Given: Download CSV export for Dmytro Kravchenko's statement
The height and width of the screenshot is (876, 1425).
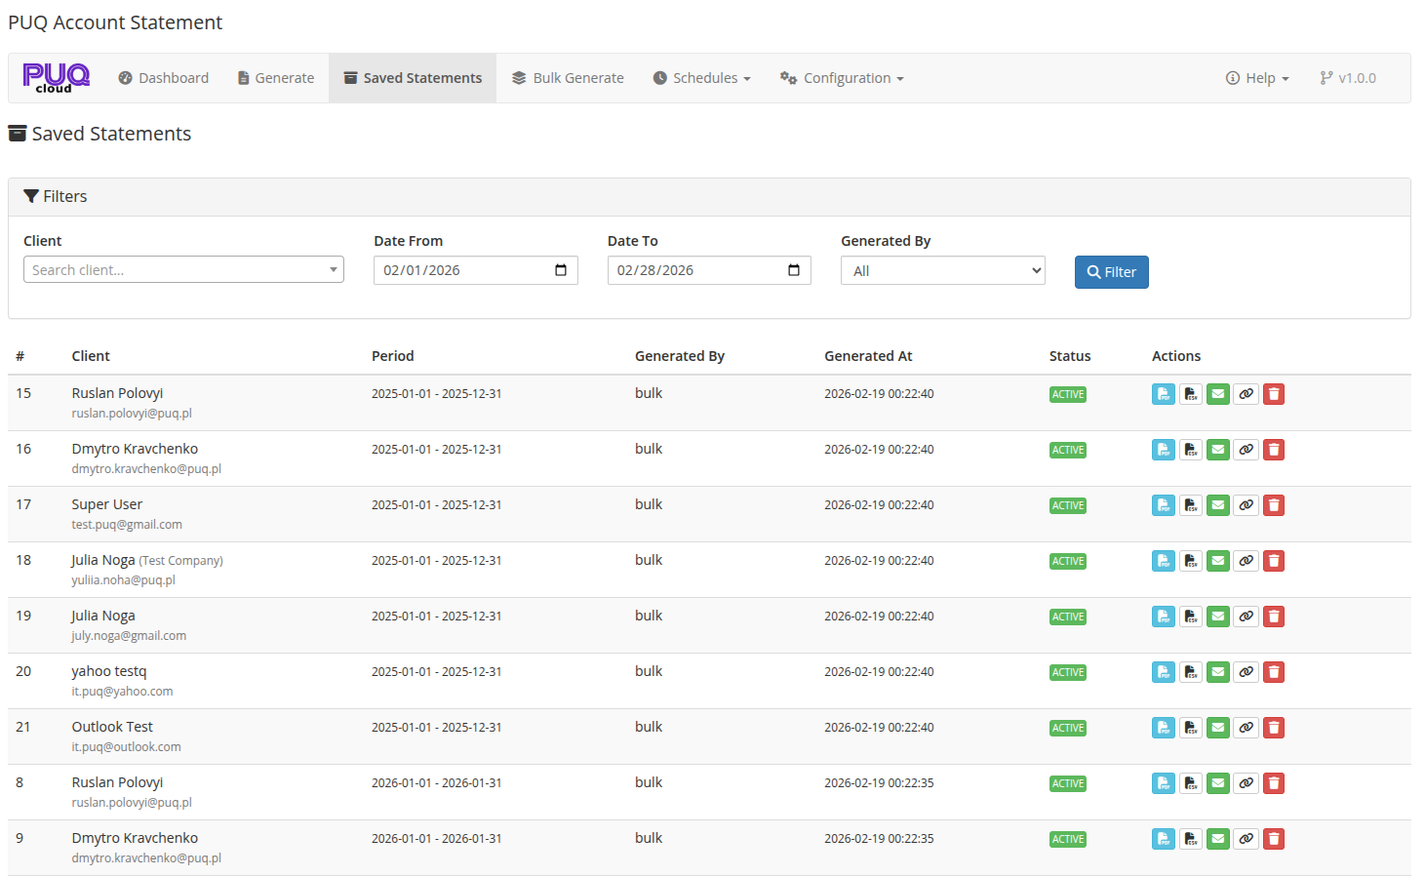Looking at the screenshot, I should click(1191, 449).
